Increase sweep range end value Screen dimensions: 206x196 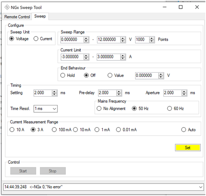(x=123, y=38)
